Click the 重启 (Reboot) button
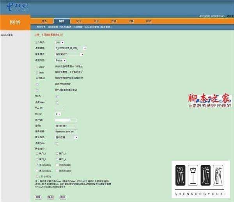The width and height of the screenshot is (234, 202). (50, 197)
